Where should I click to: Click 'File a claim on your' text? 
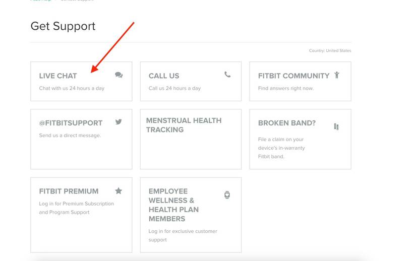pyautogui.click(x=281, y=140)
